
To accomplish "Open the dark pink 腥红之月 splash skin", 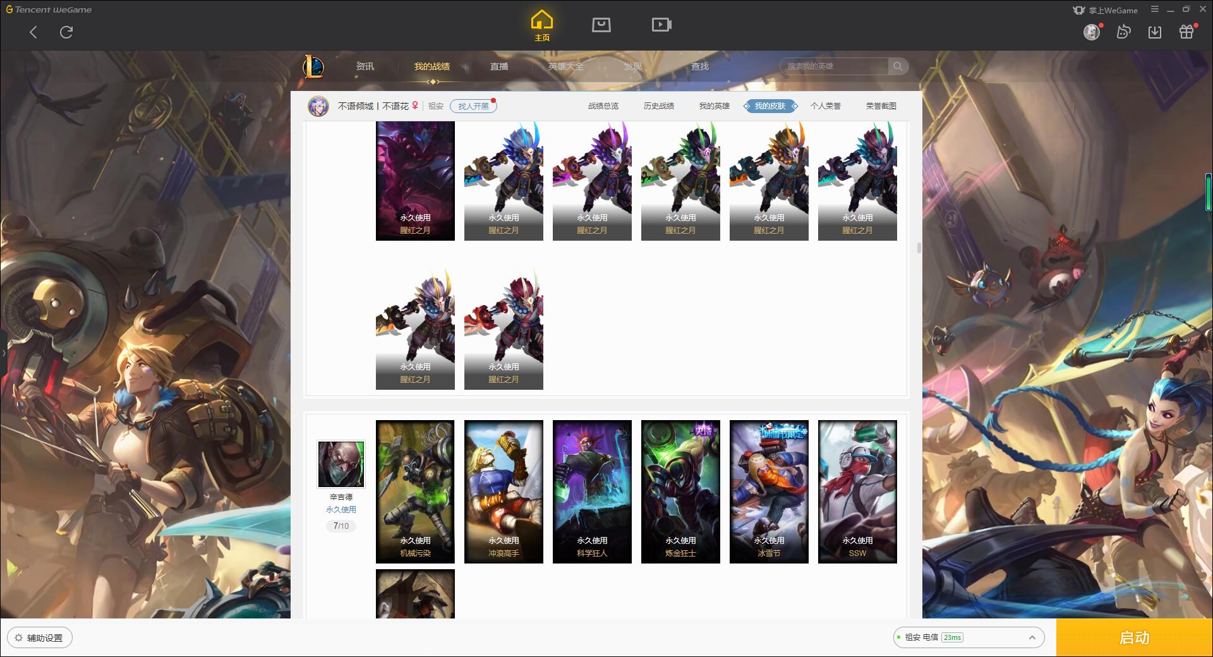I will click(x=415, y=181).
